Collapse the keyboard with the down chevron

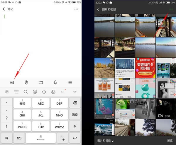click(x=75, y=92)
